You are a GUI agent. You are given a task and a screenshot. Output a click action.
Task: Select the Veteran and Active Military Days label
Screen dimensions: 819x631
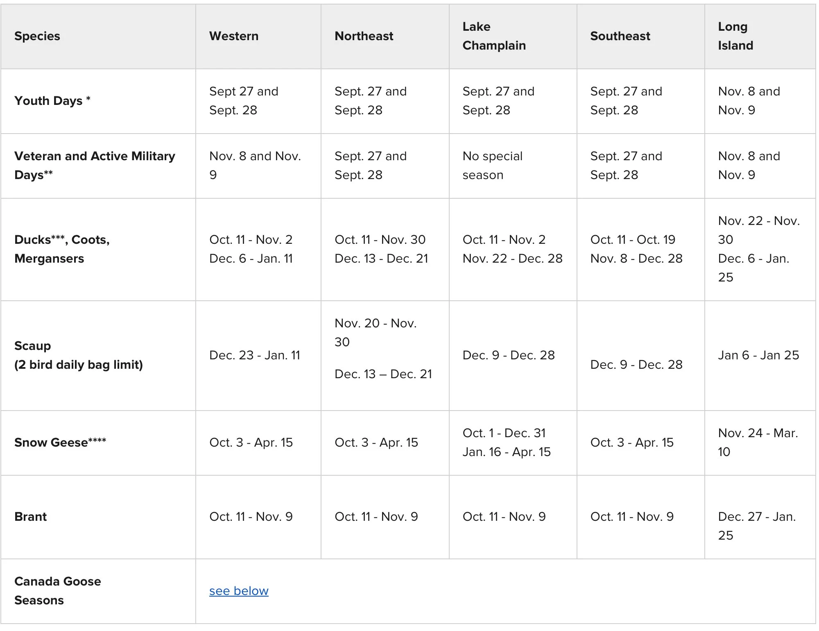[95, 166]
